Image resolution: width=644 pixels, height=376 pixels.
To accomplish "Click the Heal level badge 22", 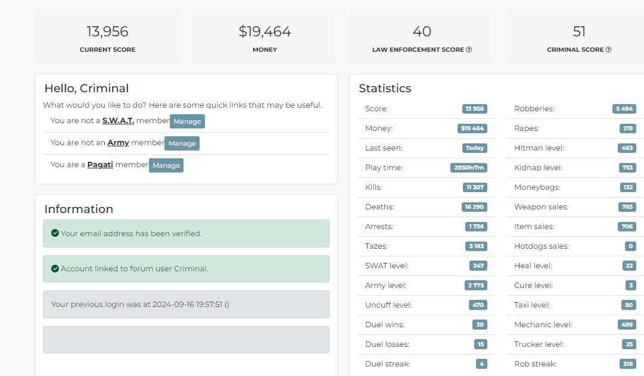I will 629,266.
